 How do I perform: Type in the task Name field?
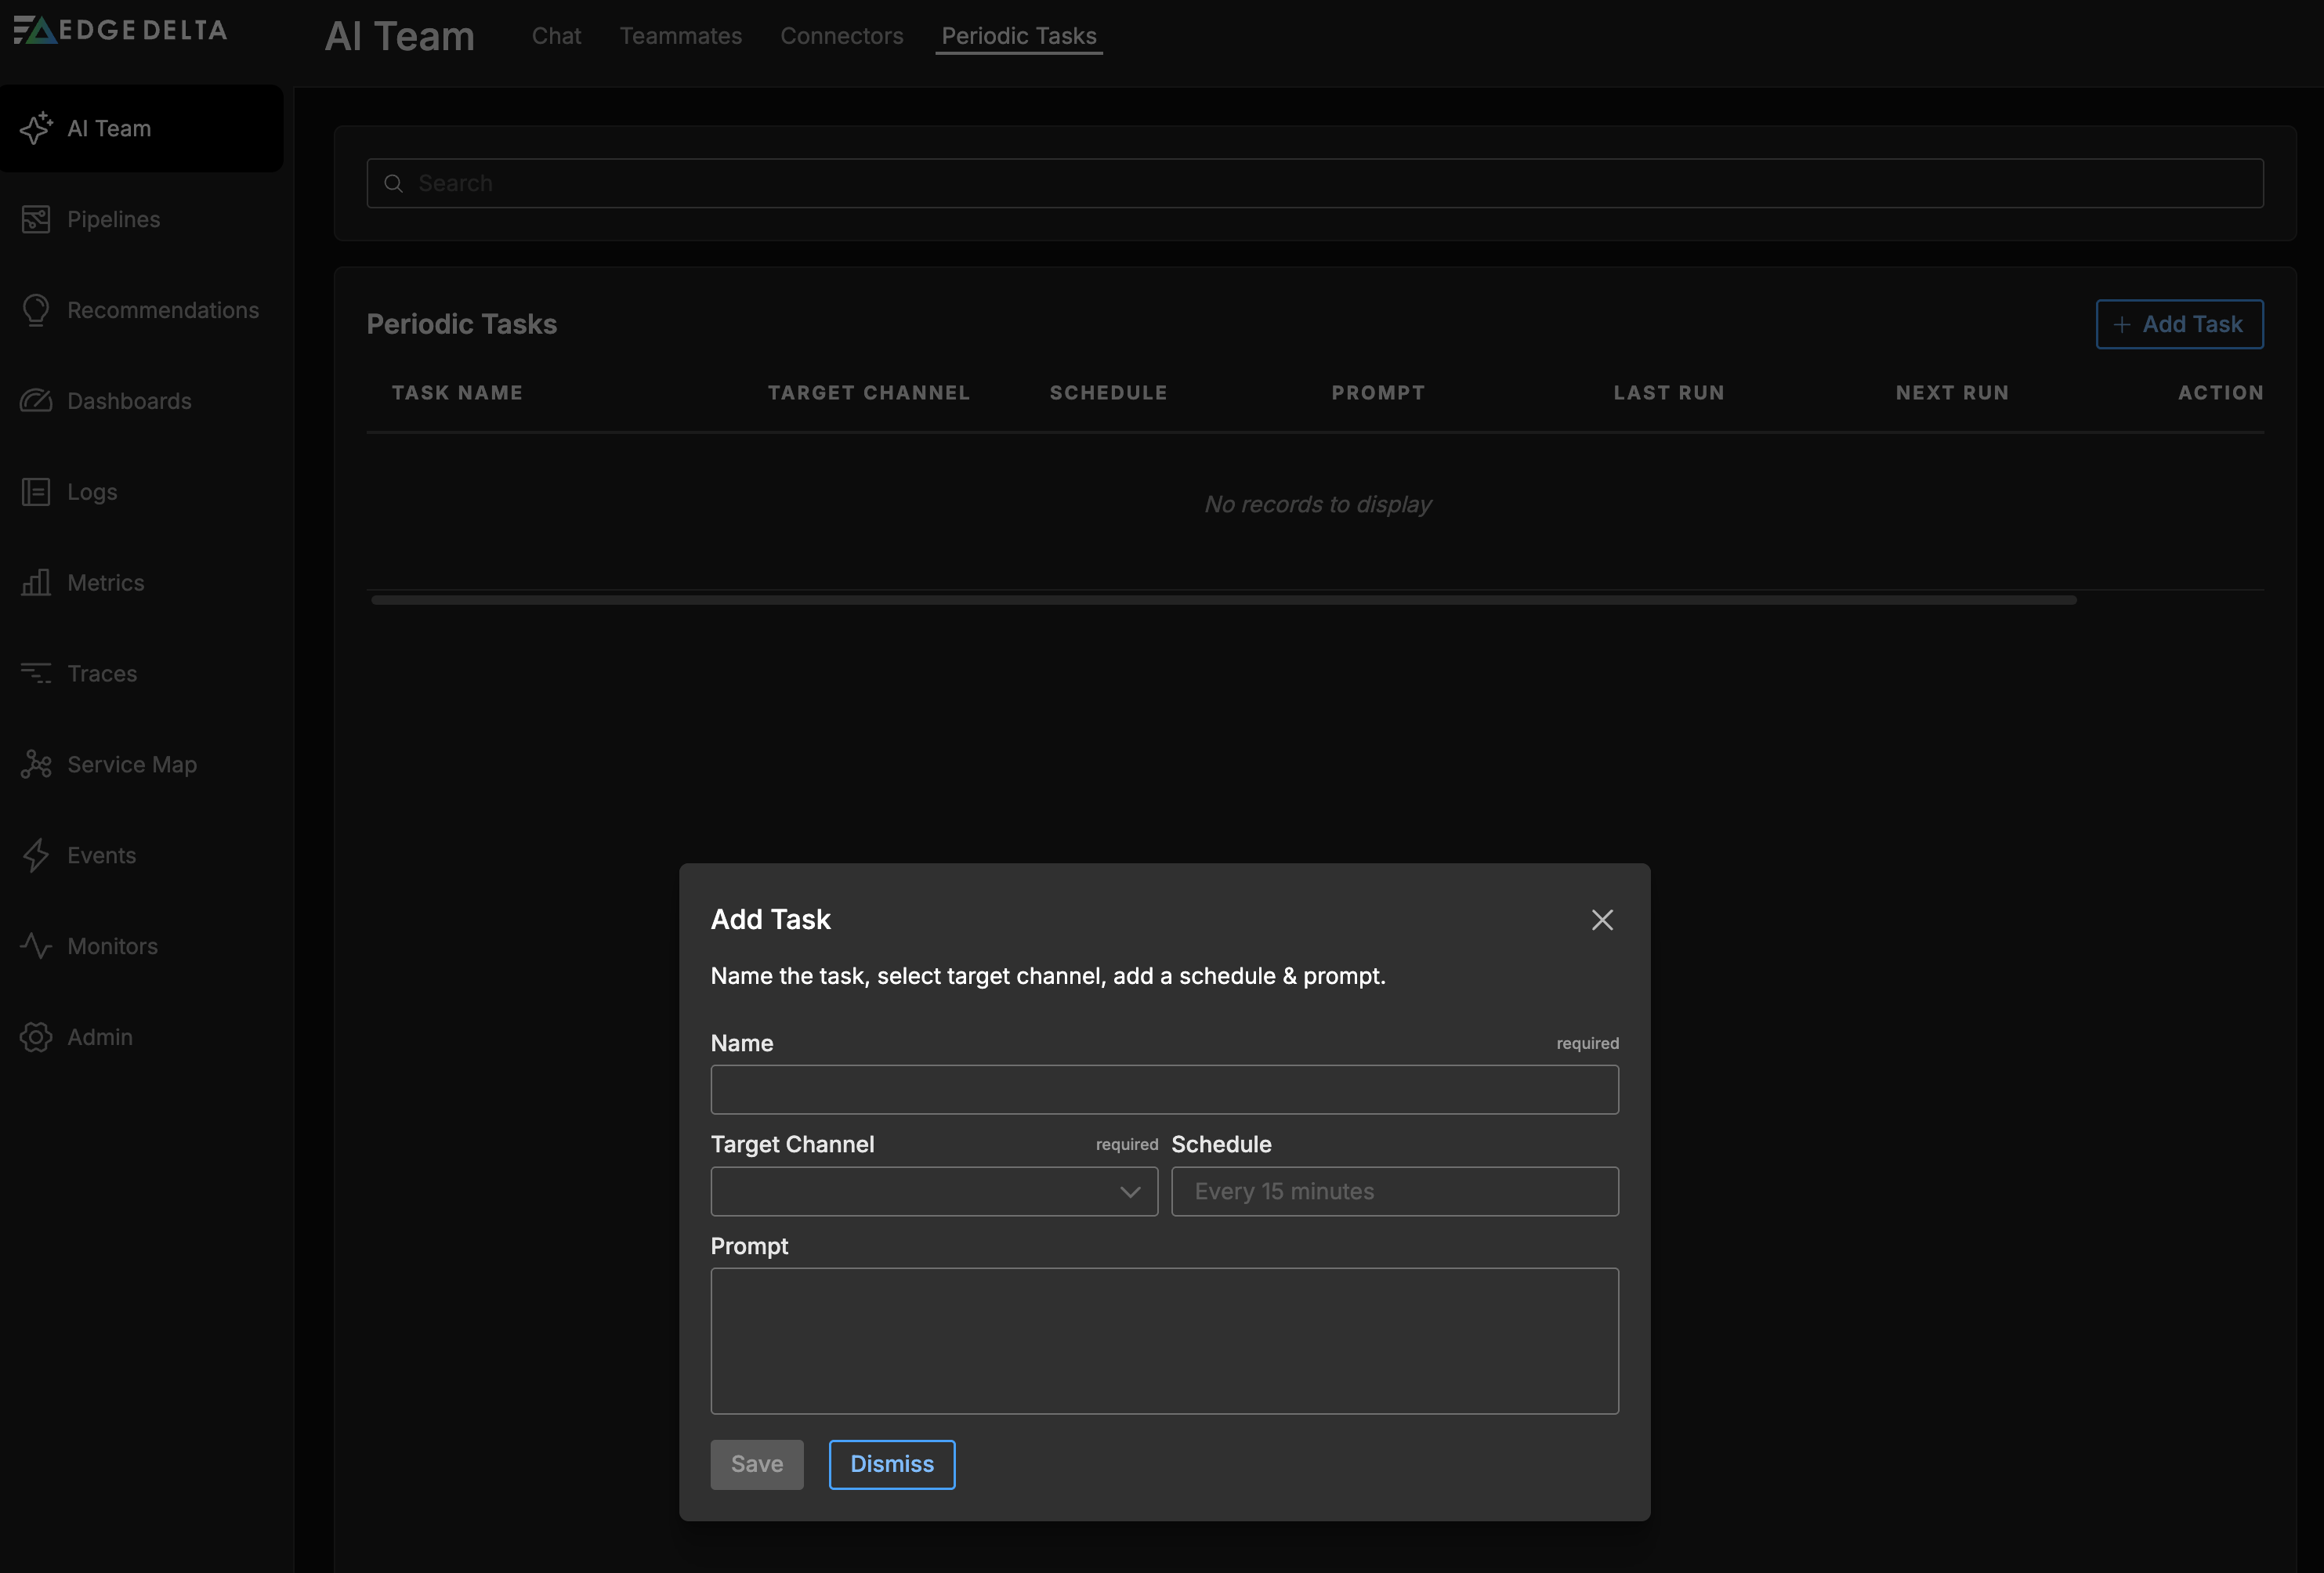click(1164, 1089)
